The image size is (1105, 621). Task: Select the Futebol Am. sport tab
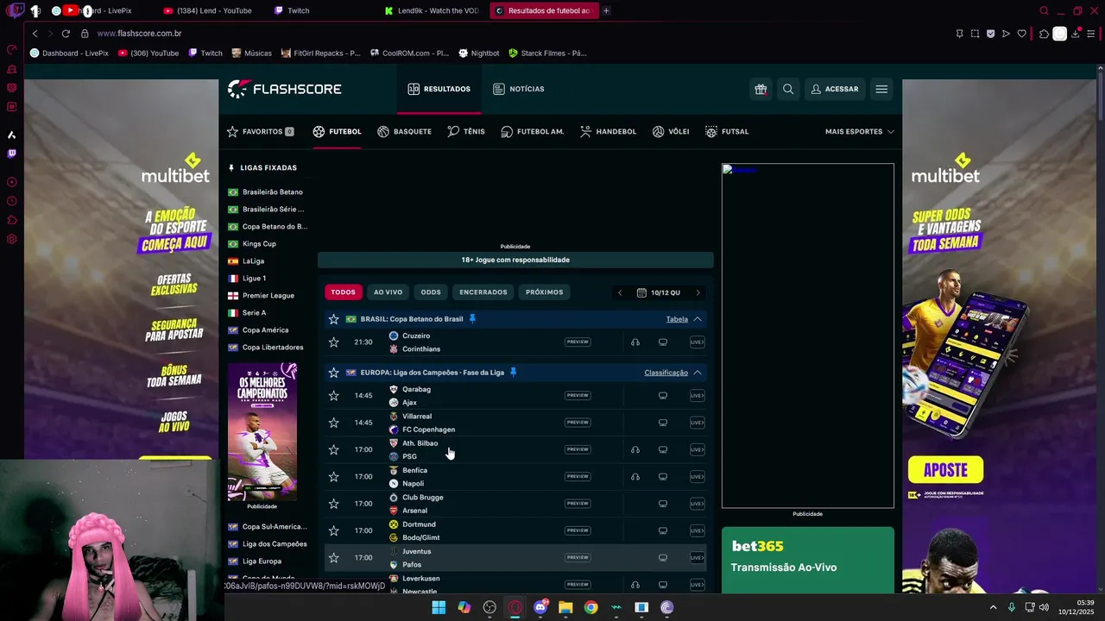(x=533, y=131)
